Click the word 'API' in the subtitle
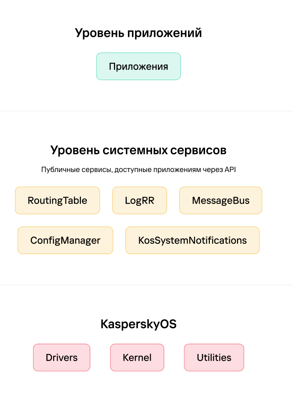This screenshot has width=293, height=407. coord(230,170)
